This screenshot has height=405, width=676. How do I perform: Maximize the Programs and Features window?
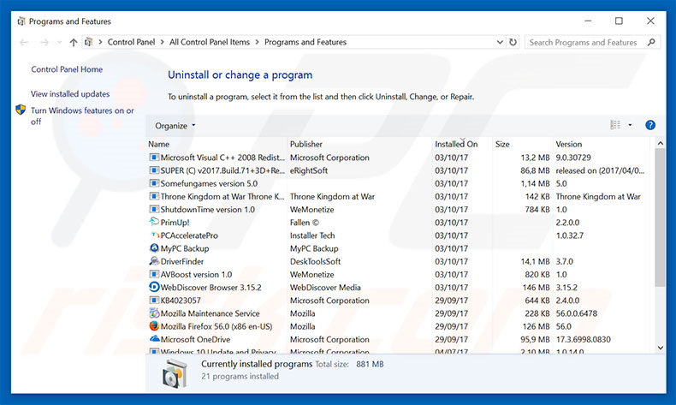coord(619,21)
